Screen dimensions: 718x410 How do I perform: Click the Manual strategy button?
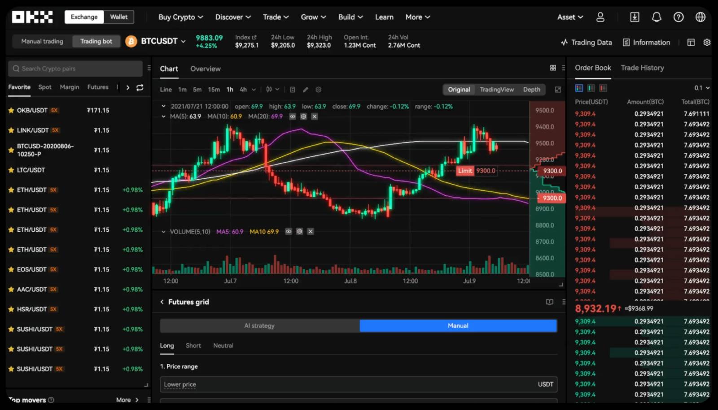tap(458, 326)
